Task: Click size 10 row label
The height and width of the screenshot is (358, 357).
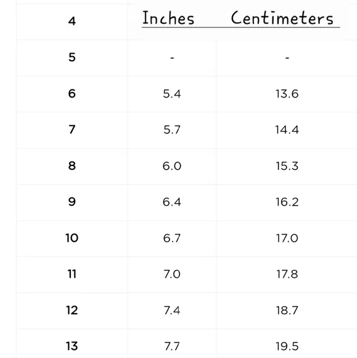Action: [72, 238]
